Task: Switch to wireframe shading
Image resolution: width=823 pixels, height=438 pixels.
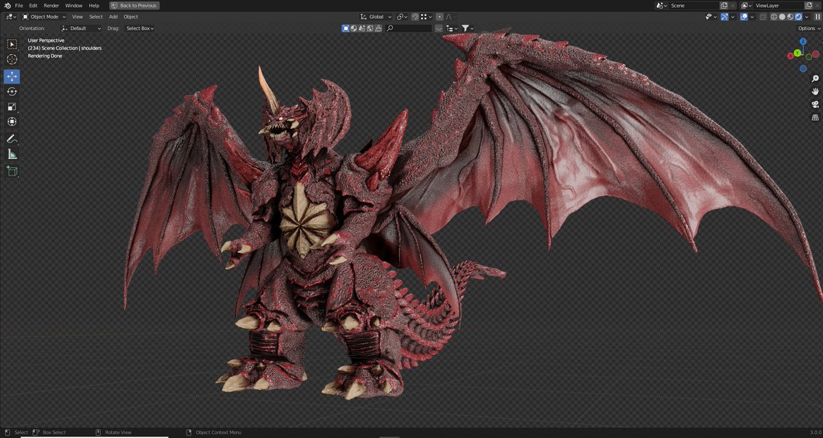Action: [774, 16]
